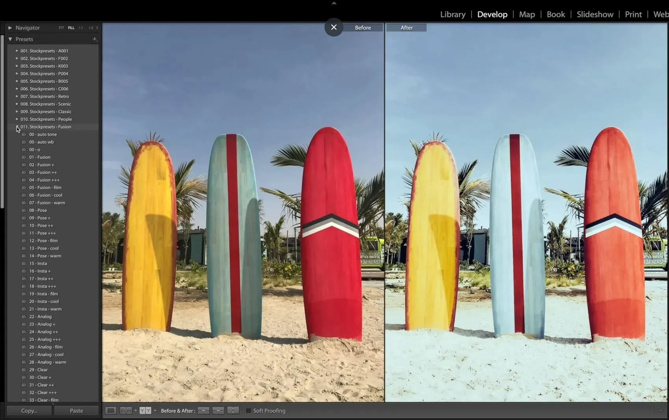This screenshot has height=420, width=669.
Task: Click the Paste button
Action: 76,411
